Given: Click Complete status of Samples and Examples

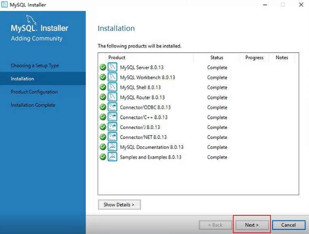Looking at the screenshot, I should [217, 157].
